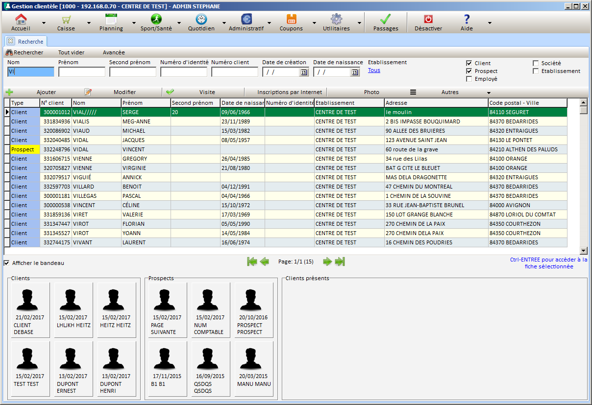Open the Sport/Santé runner icon
592x405 pixels.
pyautogui.click(x=156, y=20)
